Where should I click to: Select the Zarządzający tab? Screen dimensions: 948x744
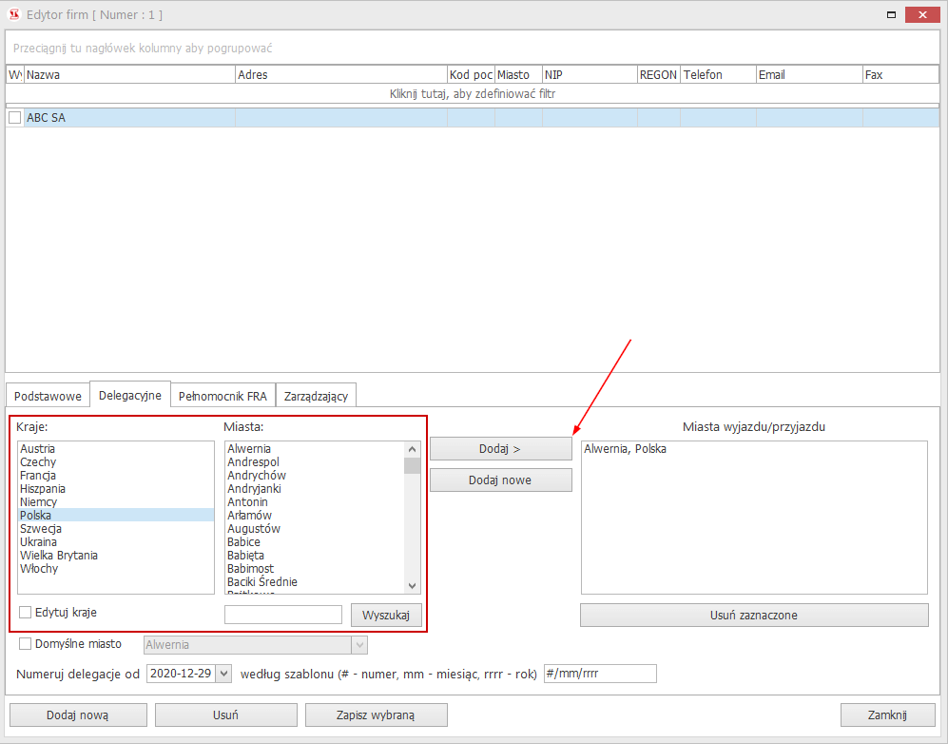coord(316,396)
